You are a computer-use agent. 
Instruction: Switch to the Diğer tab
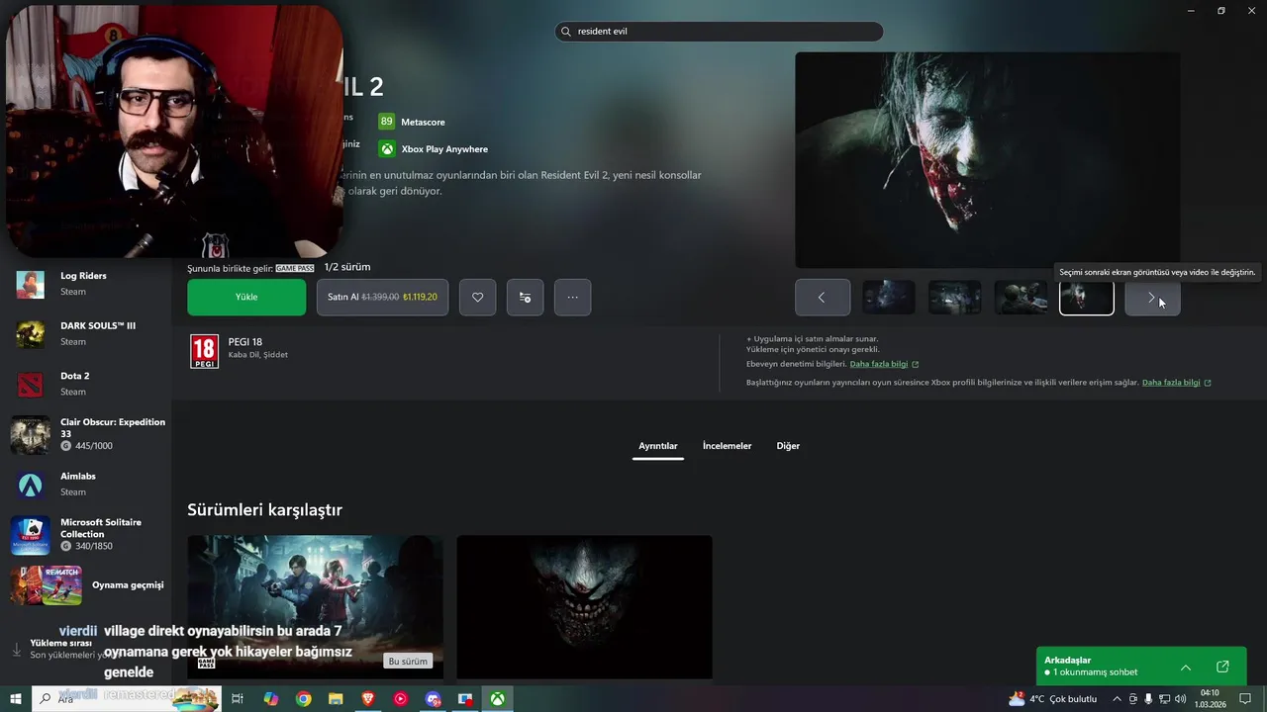[788, 446]
